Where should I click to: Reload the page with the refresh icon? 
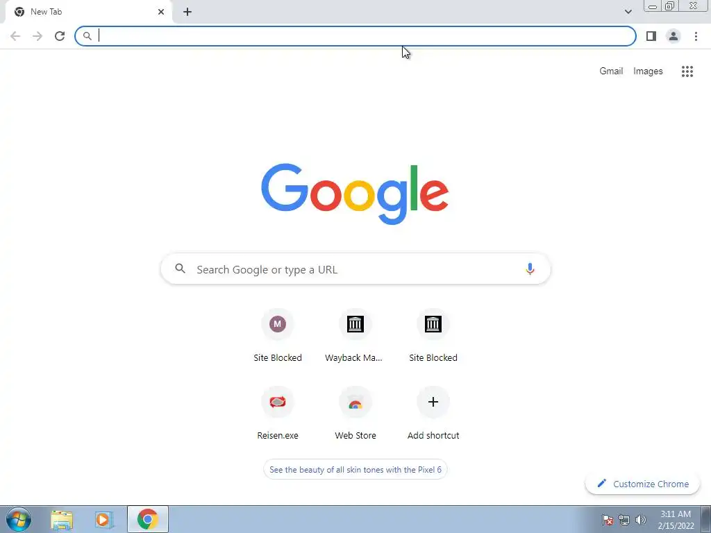coord(60,36)
